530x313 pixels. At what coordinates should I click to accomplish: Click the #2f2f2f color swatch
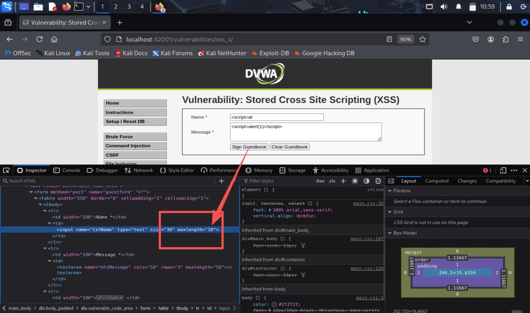[x=274, y=304]
